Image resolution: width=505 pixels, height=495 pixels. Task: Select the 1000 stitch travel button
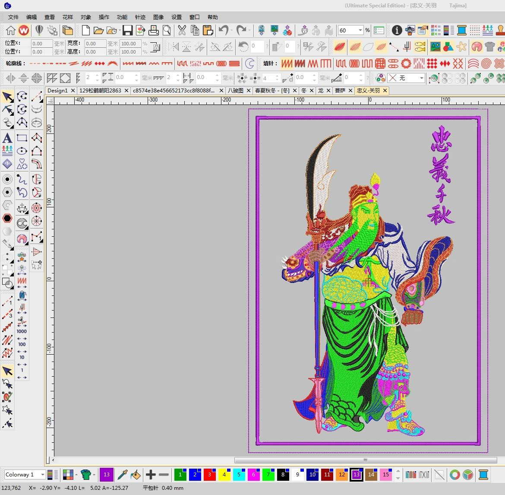click(22, 331)
